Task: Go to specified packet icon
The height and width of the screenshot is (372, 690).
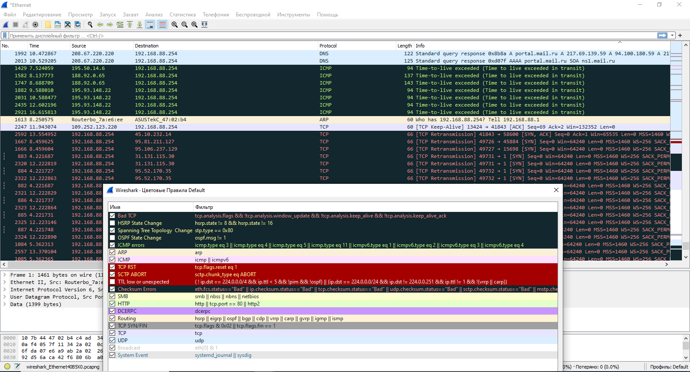Action: [120, 25]
